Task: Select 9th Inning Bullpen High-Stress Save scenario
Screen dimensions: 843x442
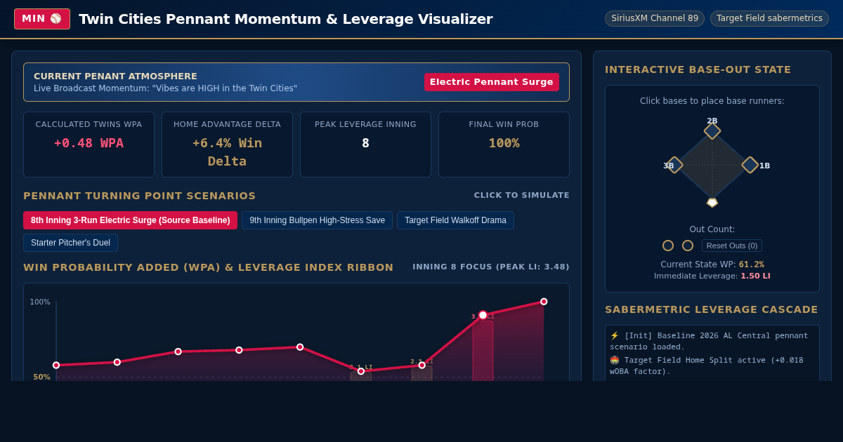Action: [317, 220]
